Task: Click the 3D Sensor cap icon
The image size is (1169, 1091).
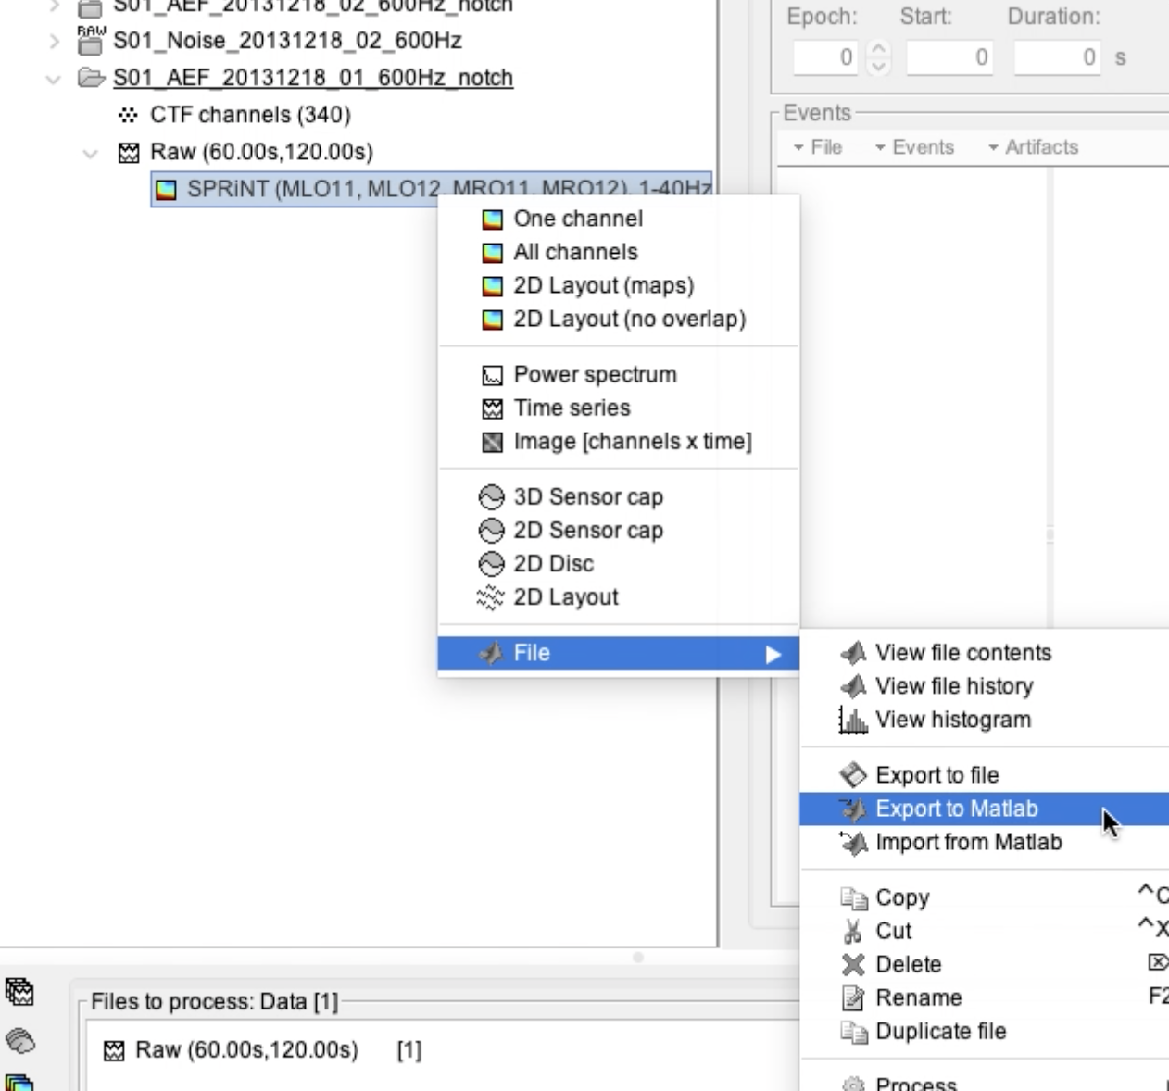Action: 491,497
